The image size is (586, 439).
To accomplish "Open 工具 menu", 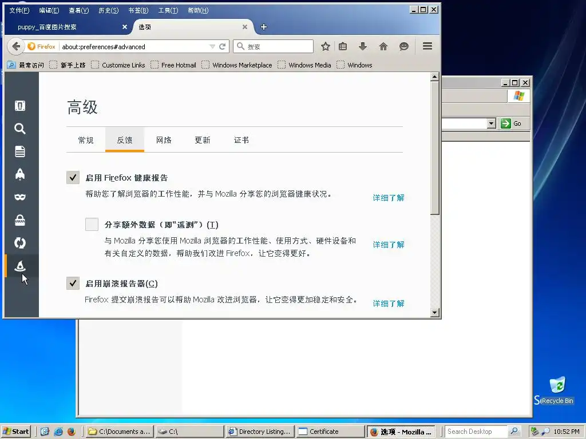I will tap(168, 10).
